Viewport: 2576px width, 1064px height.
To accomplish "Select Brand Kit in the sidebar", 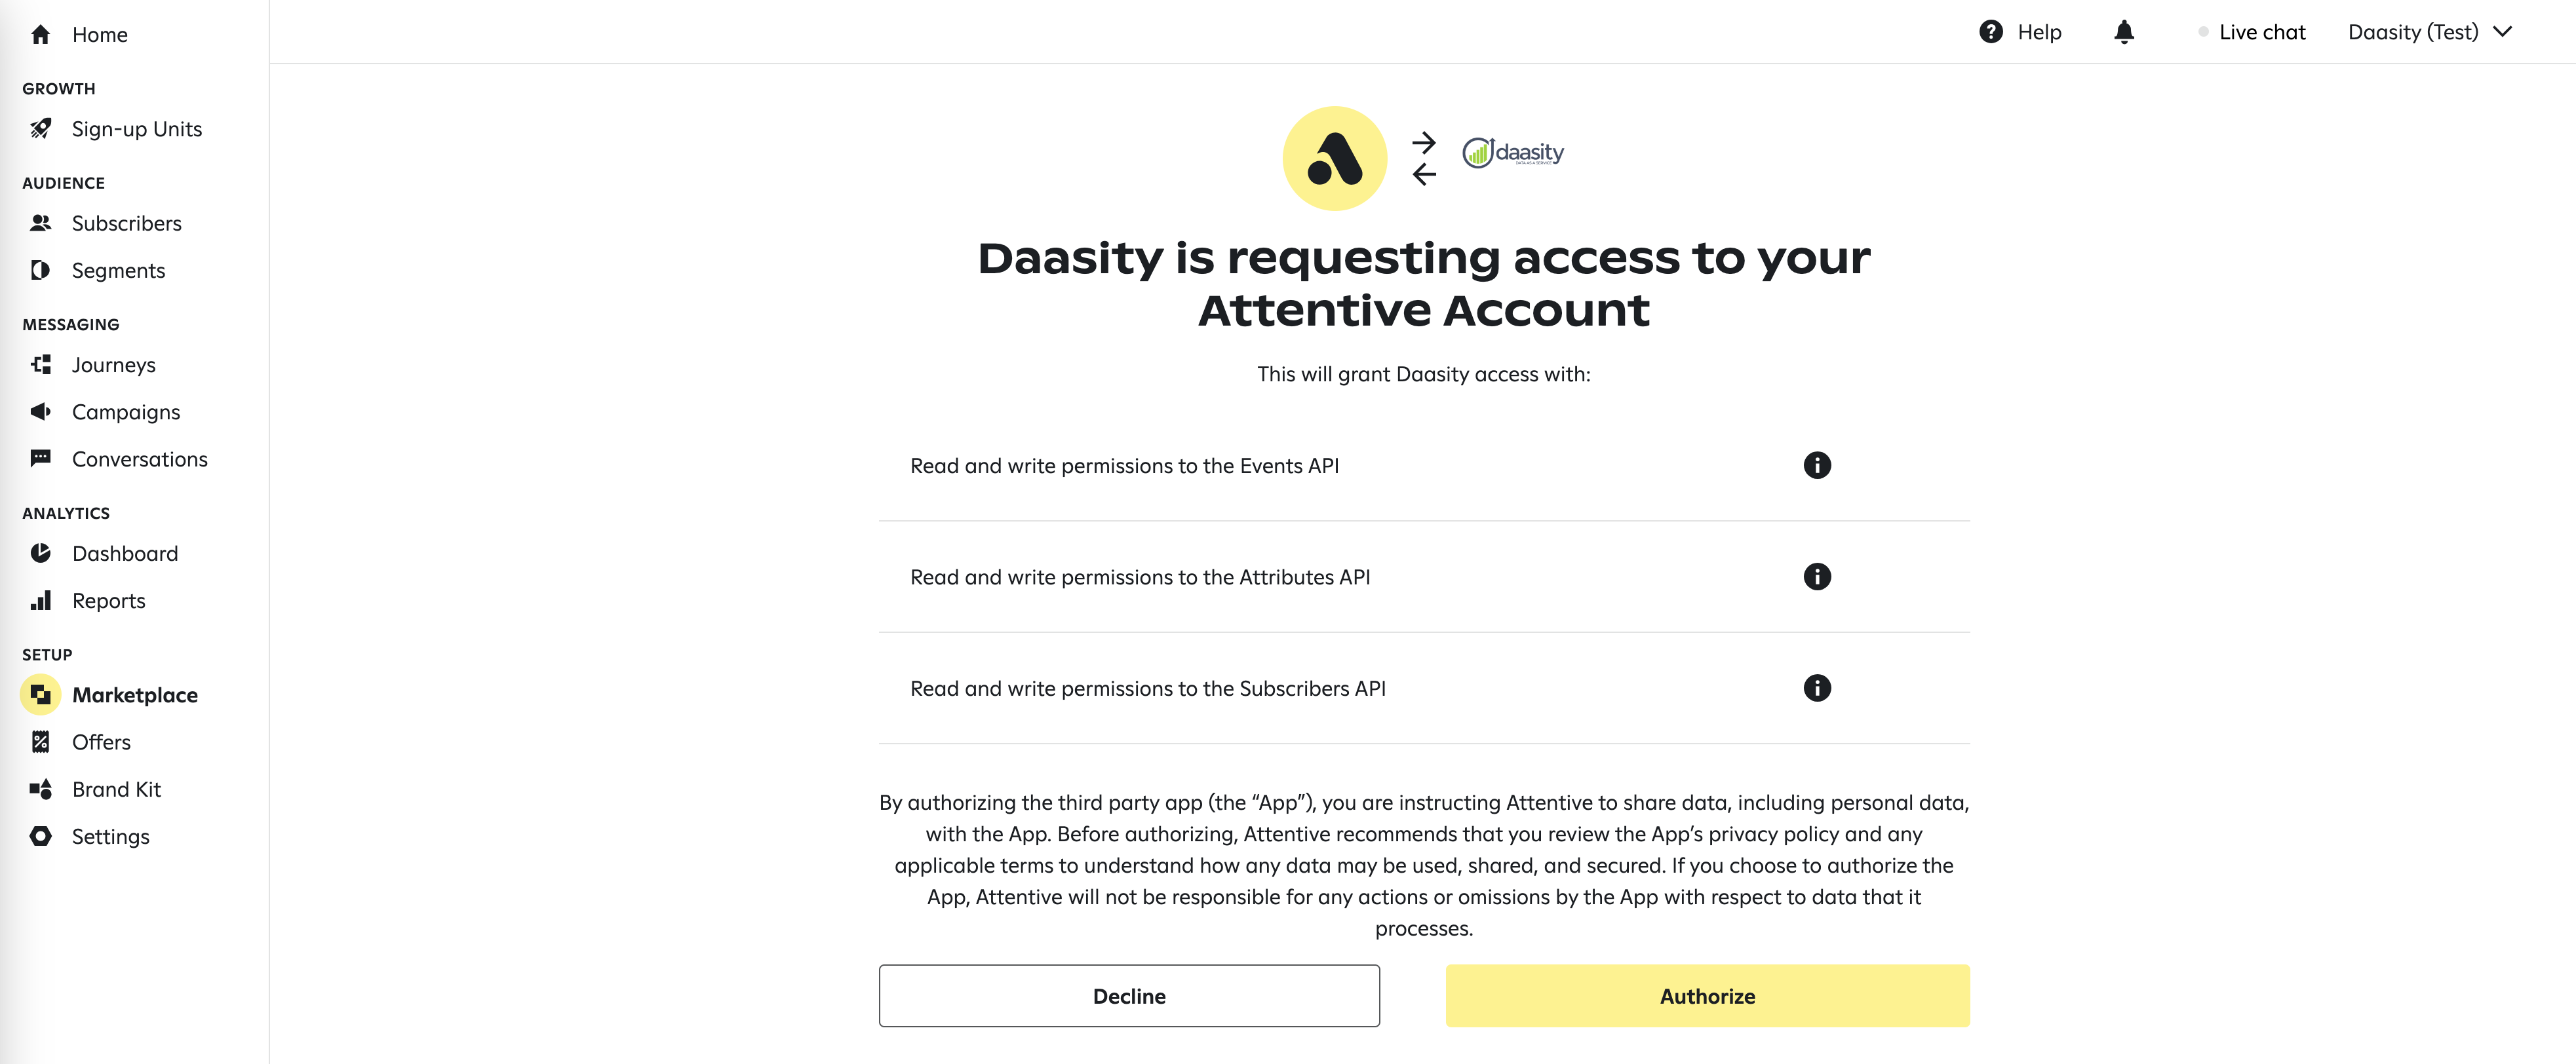I will [x=116, y=789].
